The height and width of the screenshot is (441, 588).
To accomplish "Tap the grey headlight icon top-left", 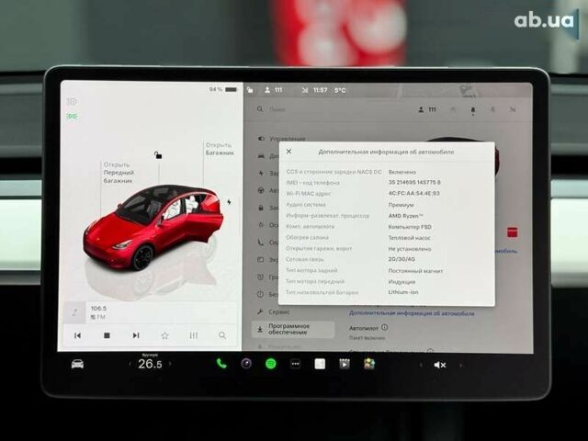I will coord(72,101).
